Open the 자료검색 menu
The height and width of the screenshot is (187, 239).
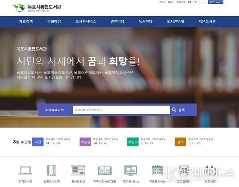(26, 21)
